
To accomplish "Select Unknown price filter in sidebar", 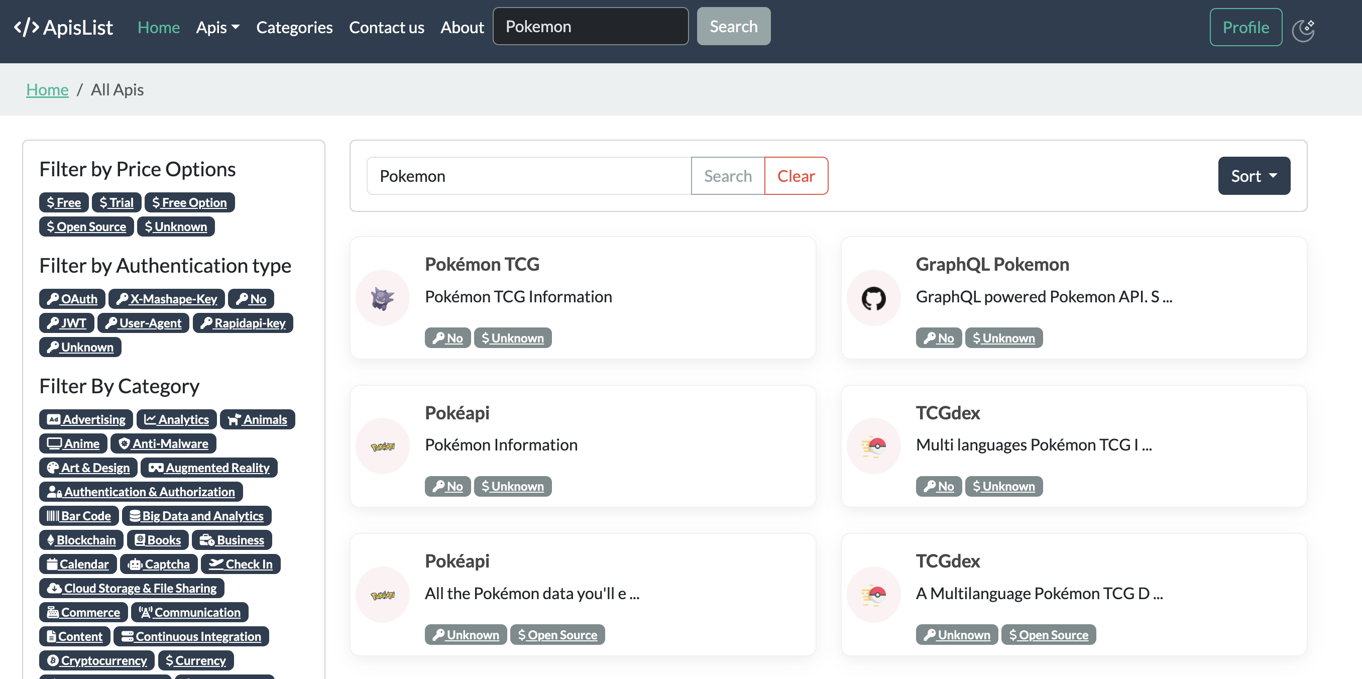I will click(x=176, y=227).
